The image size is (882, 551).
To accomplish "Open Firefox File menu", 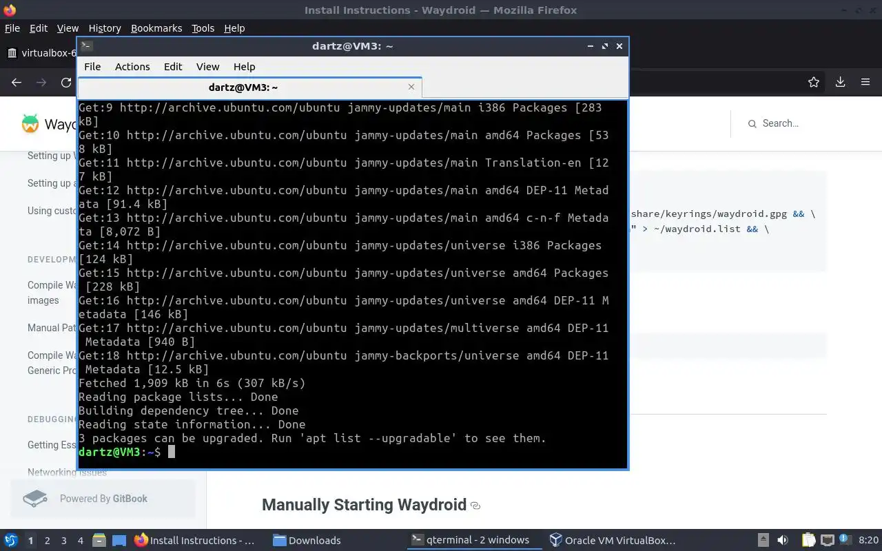I will tap(12, 28).
